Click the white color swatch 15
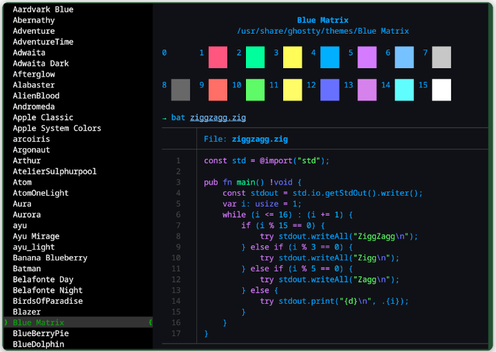Viewport: 496px width, 352px height. click(441, 90)
